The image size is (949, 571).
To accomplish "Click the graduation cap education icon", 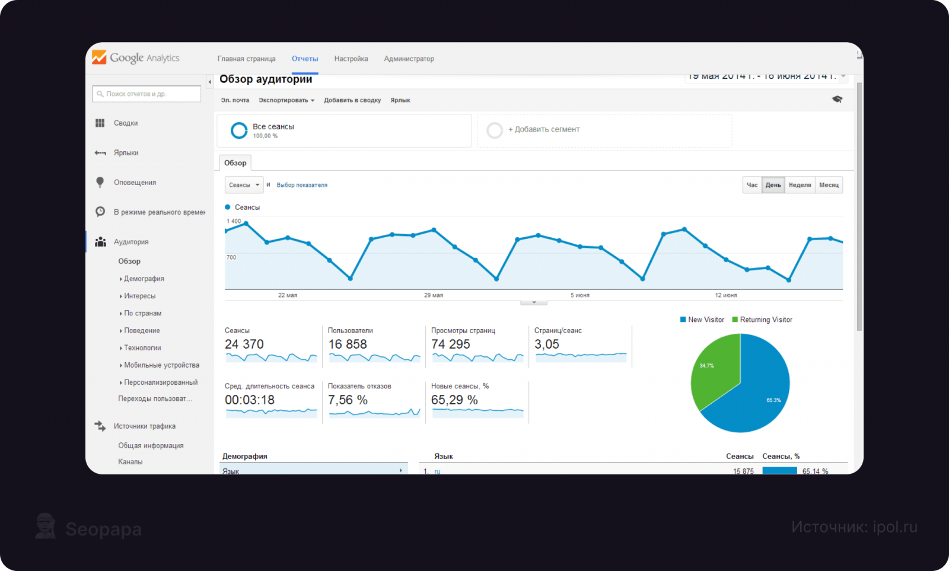I will click(x=837, y=99).
